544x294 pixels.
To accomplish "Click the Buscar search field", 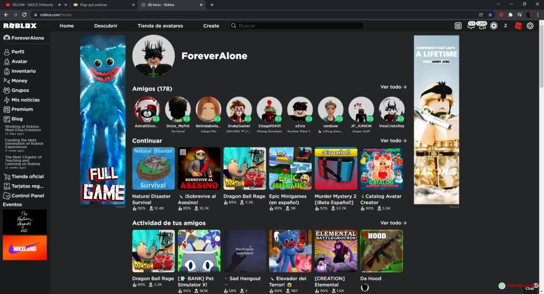I will click(x=297, y=26).
